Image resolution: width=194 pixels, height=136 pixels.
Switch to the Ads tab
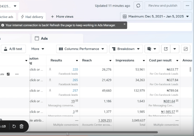tap(58, 38)
